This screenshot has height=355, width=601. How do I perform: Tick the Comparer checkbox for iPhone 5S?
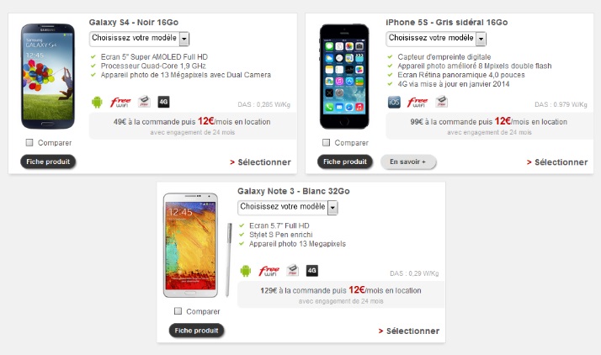click(x=327, y=142)
